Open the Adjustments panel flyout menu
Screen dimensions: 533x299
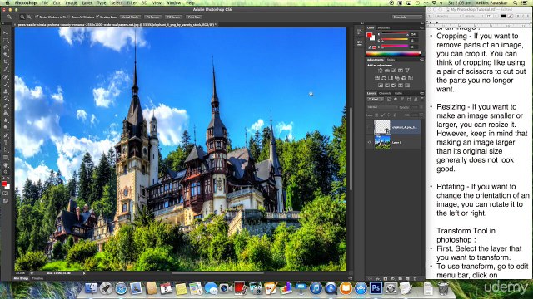point(422,60)
